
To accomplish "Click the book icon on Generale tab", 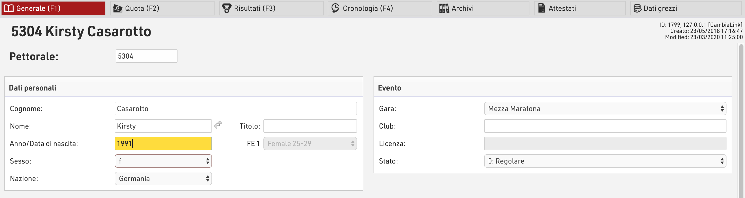I will 9,8.
